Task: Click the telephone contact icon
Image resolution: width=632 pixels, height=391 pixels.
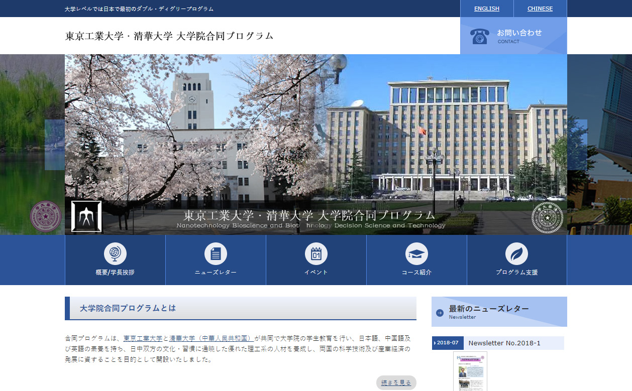Action: pos(480,36)
